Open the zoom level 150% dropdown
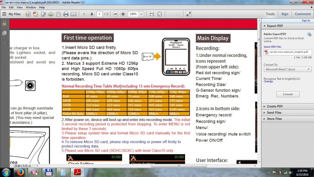The image size is (314, 177). [x=142, y=14]
